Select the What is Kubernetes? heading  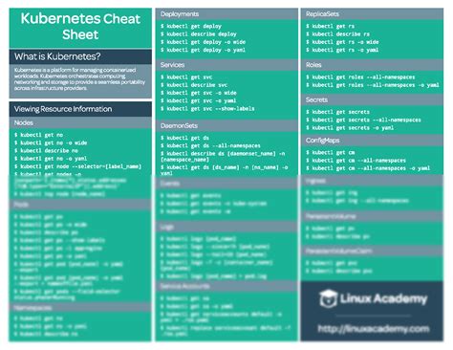coord(57,56)
